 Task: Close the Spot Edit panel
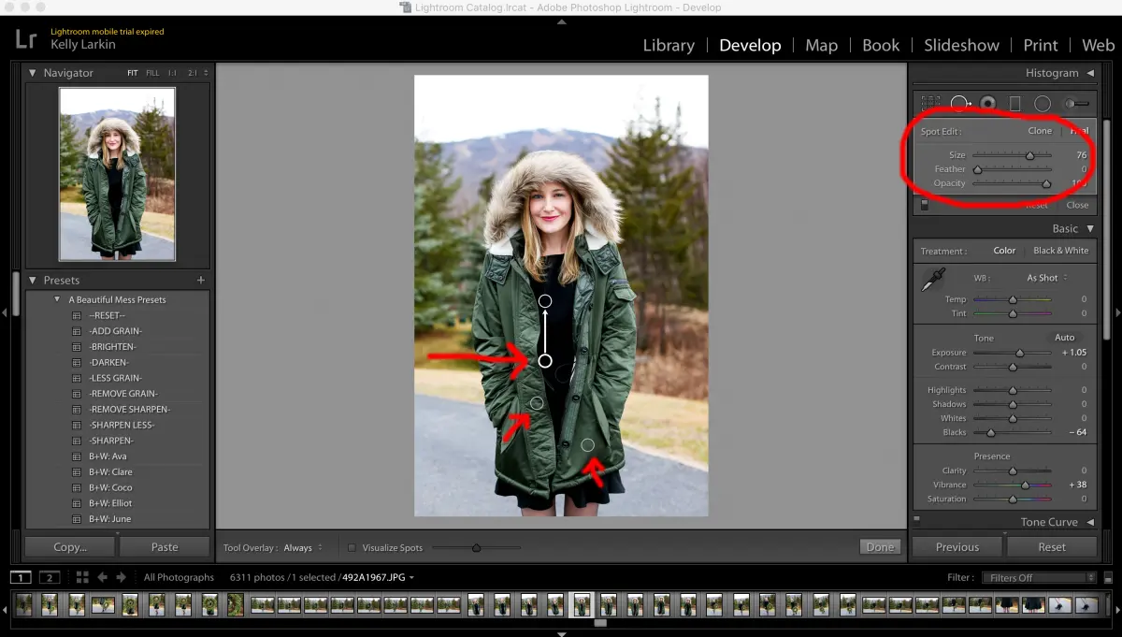1077,205
